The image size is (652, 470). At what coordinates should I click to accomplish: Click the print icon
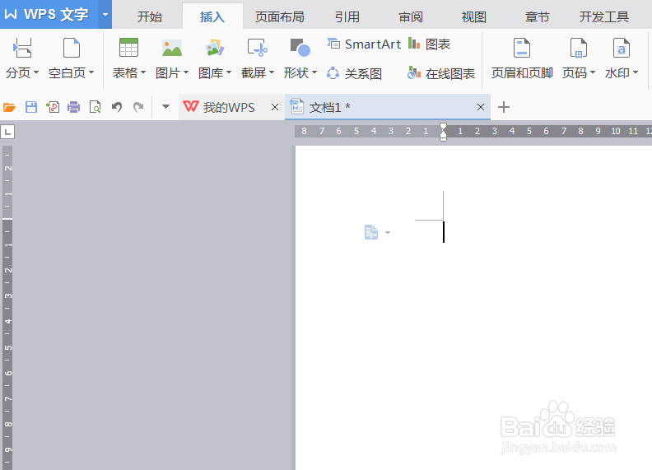point(73,107)
